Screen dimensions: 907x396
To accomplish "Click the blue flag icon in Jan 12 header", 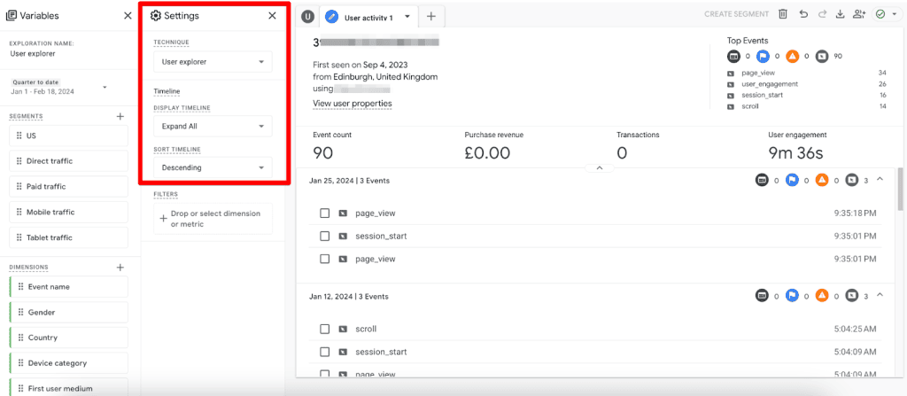I will (x=793, y=296).
